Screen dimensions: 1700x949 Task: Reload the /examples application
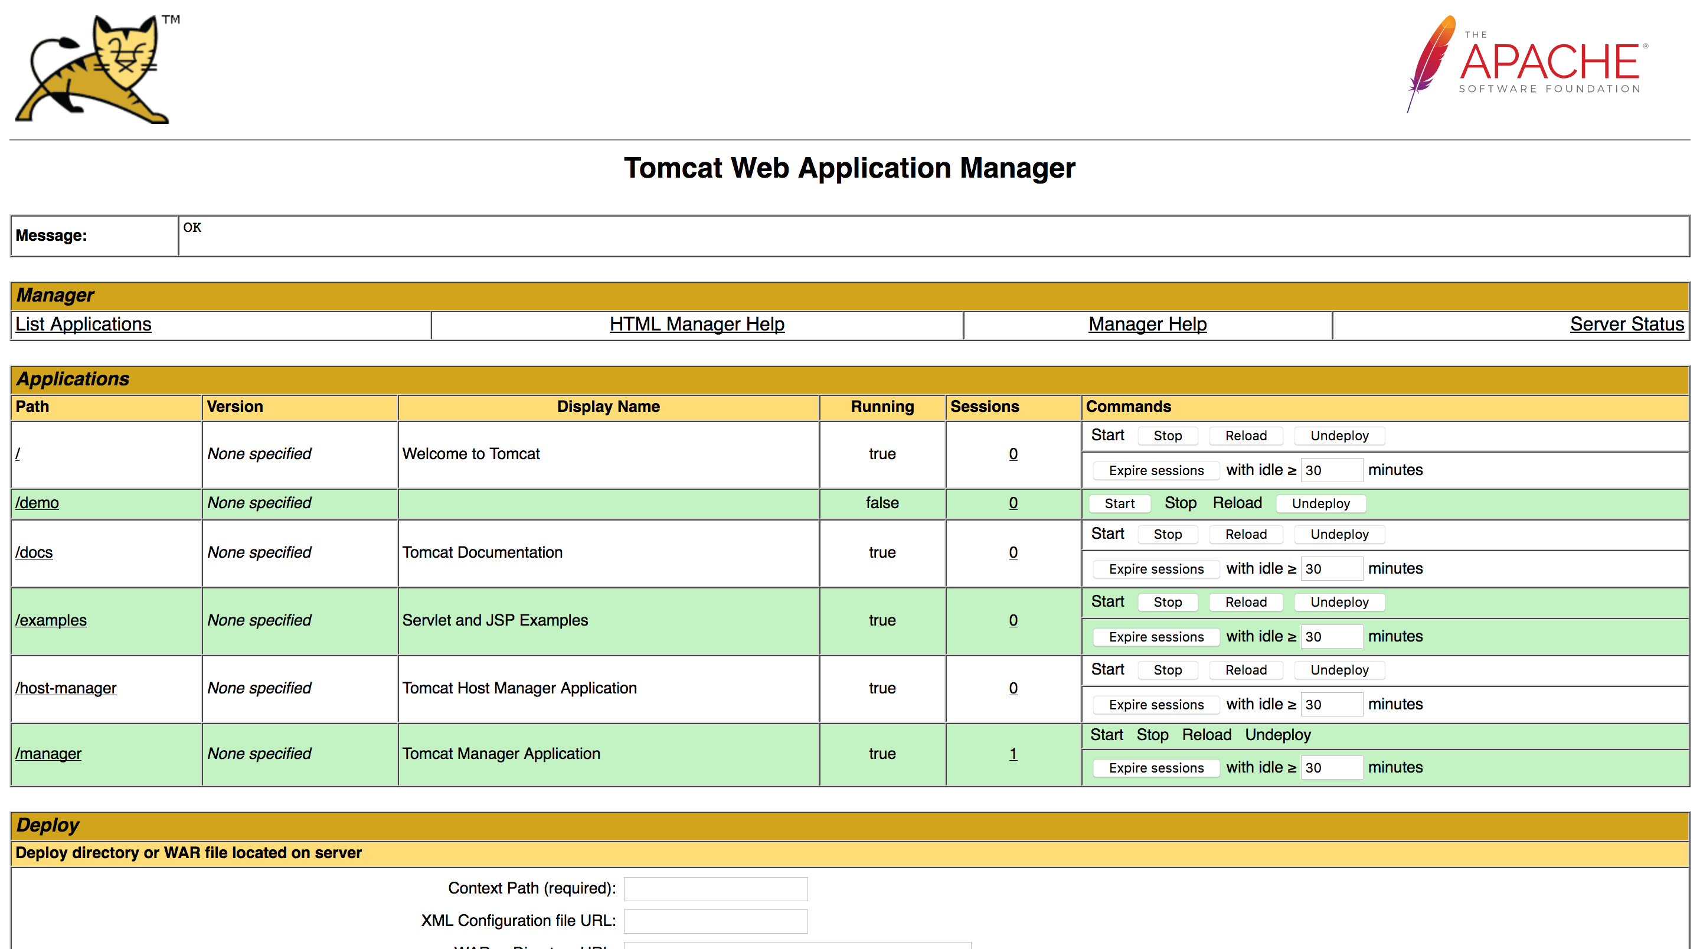1245,602
